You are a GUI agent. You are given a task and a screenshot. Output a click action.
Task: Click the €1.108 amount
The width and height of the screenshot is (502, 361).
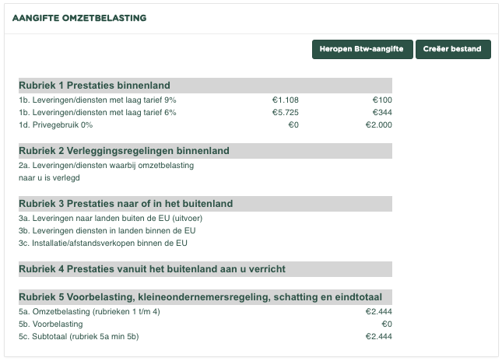(285, 100)
